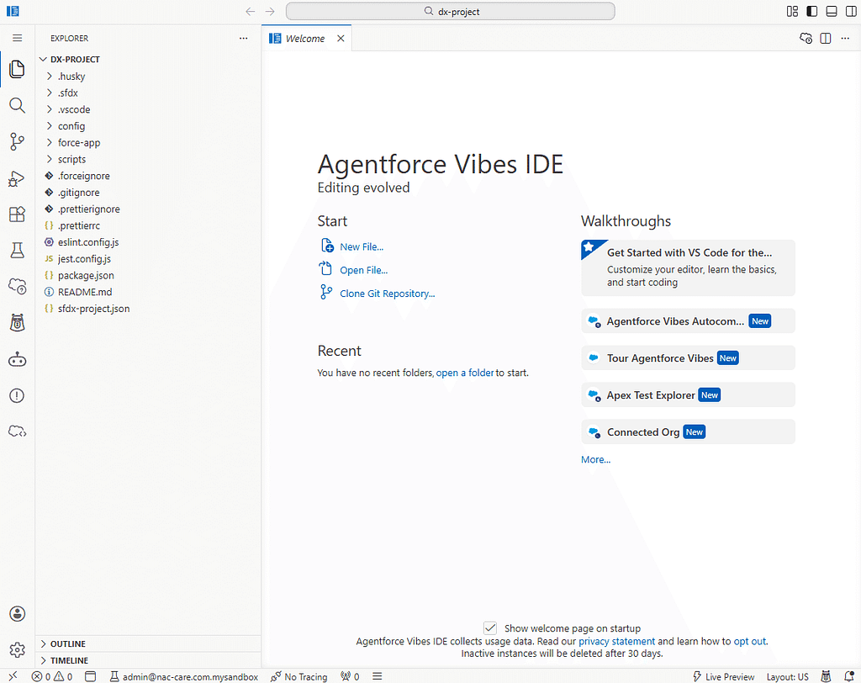Click the dx-project search command center
861x683 pixels.
(451, 12)
